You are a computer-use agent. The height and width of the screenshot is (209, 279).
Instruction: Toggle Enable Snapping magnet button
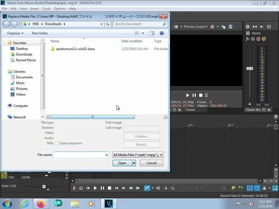coord(250,188)
